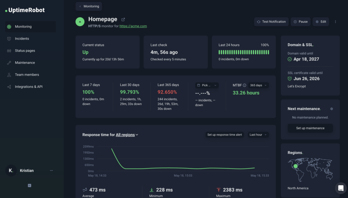The height and width of the screenshot is (198, 348).
Task: Click the Up current status text
Action: [x=85, y=52]
